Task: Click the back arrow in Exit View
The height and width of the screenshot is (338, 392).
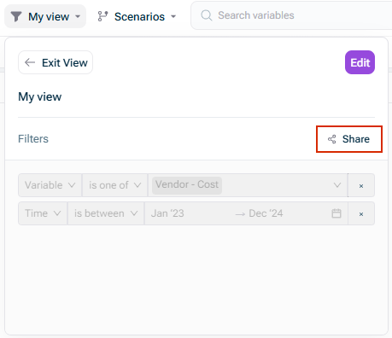Action: tap(30, 62)
